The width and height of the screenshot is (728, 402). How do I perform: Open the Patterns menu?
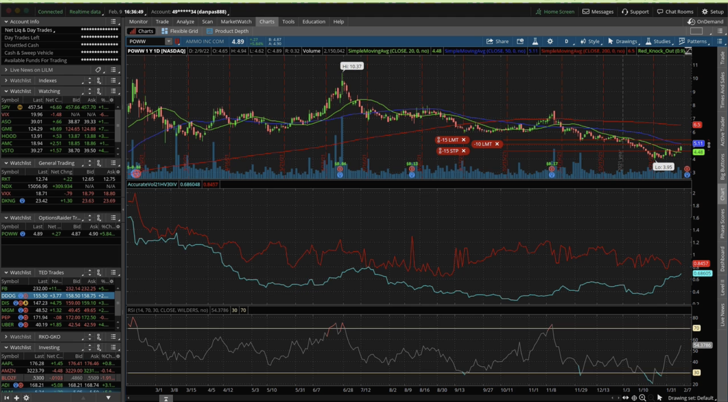pyautogui.click(x=693, y=41)
